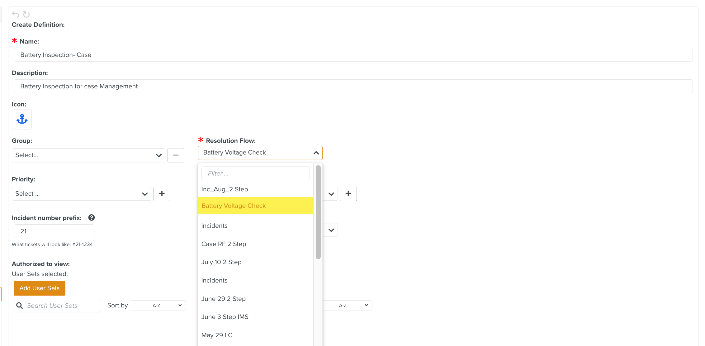
Task: Choose Case RF 2 Step option
Action: 224,244
